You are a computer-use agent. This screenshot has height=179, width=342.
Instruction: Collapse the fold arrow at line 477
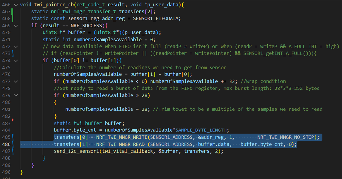tap(16, 81)
